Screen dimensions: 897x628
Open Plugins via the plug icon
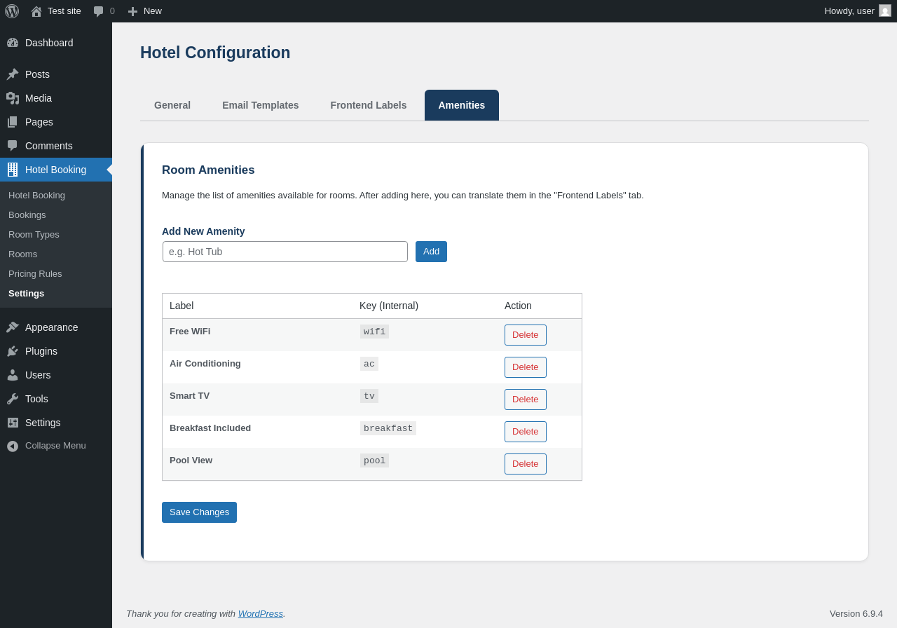pyautogui.click(x=13, y=351)
